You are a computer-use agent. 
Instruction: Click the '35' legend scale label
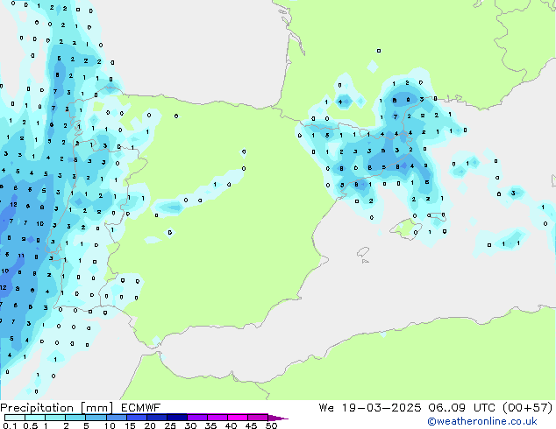coord(210,425)
